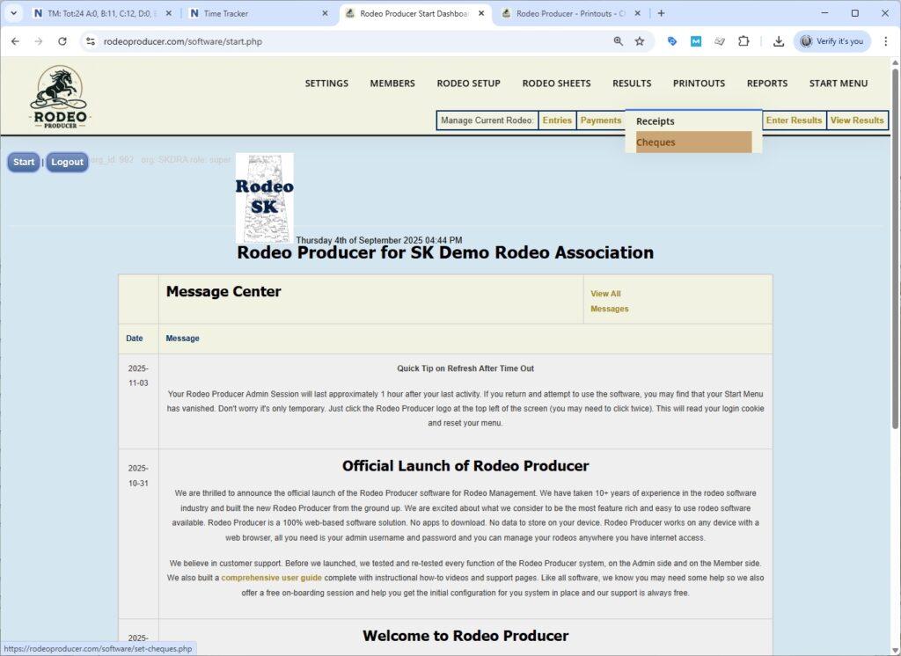The width and height of the screenshot is (901, 656).
Task: Click the Quick Tip on Refresh heading
Action: tap(465, 368)
